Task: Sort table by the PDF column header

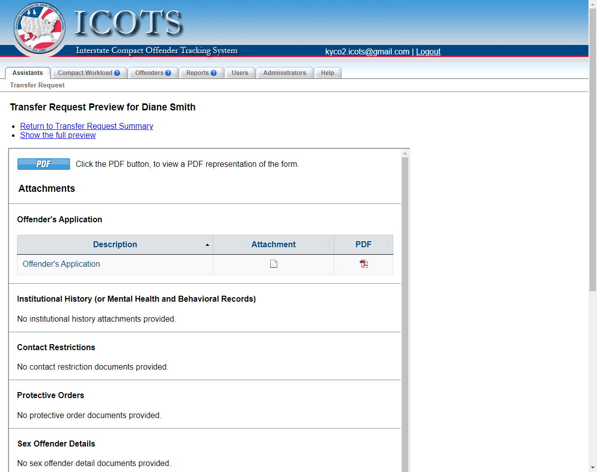Action: pyautogui.click(x=363, y=244)
